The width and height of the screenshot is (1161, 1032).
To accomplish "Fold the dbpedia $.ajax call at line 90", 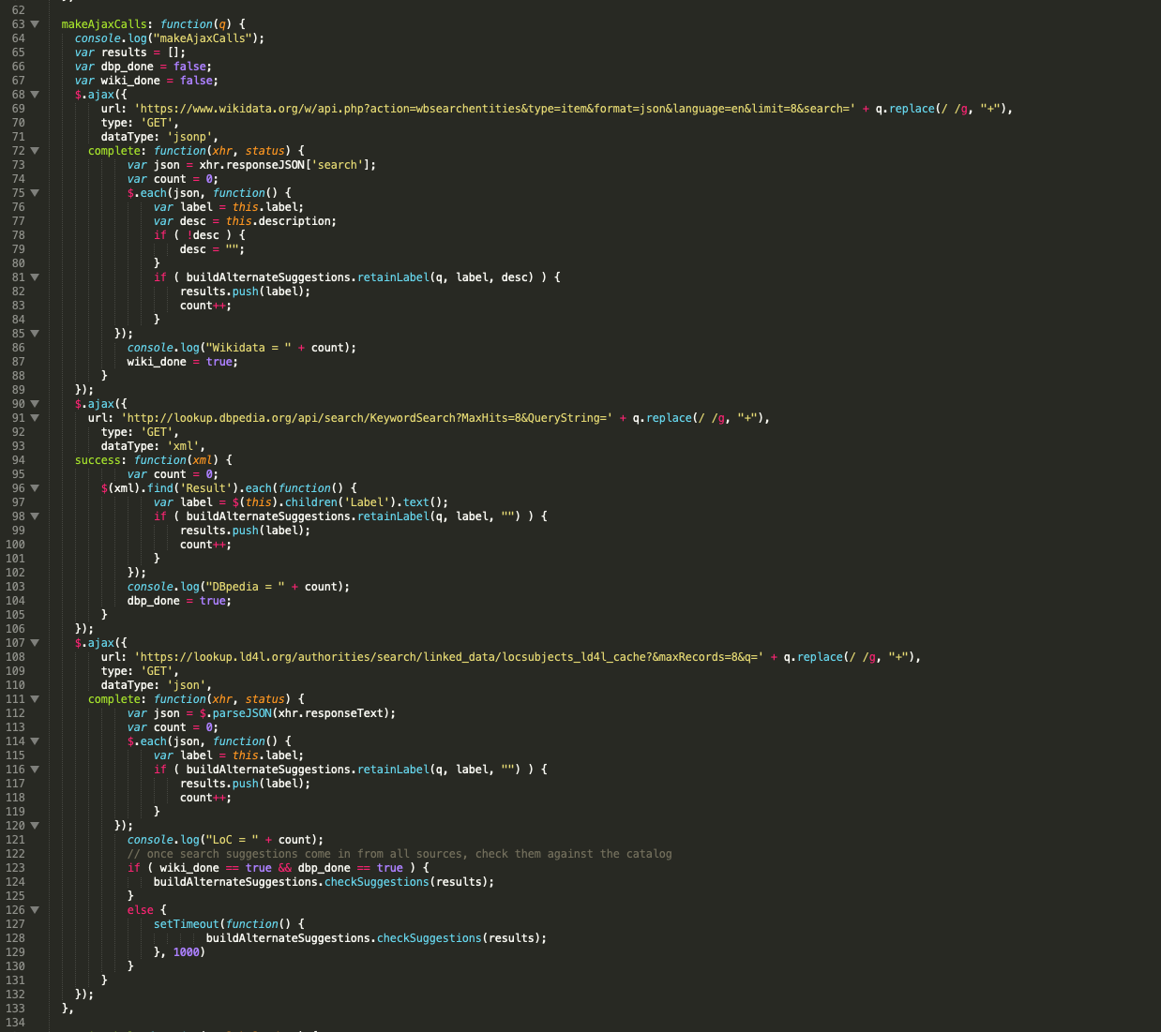I will pyautogui.click(x=35, y=404).
